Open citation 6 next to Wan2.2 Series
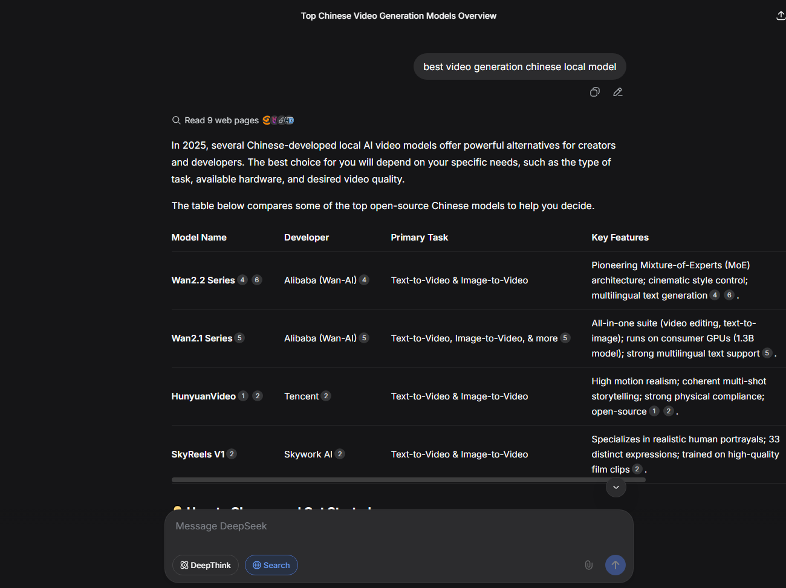 coord(257,280)
